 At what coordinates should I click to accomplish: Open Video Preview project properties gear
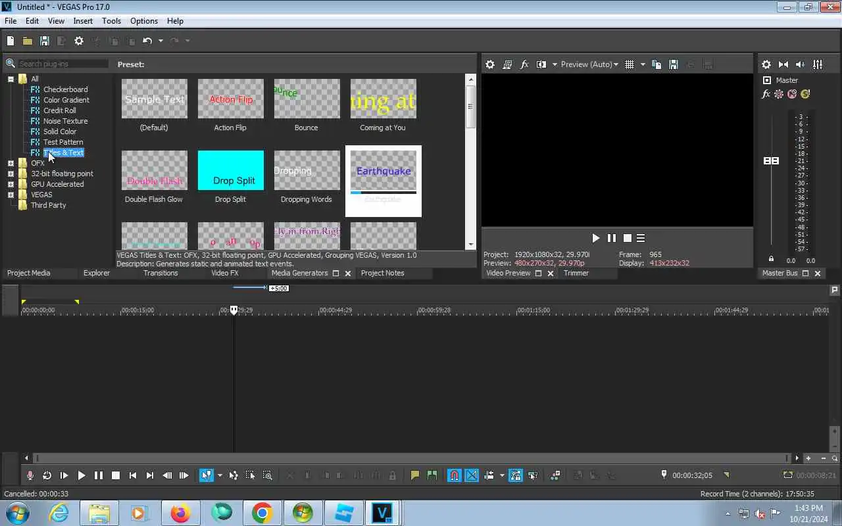[490, 64]
